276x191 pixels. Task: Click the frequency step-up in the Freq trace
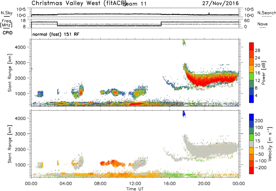click(x=161, y=24)
